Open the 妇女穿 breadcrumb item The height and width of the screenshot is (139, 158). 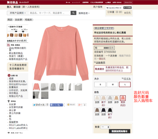point(19,20)
